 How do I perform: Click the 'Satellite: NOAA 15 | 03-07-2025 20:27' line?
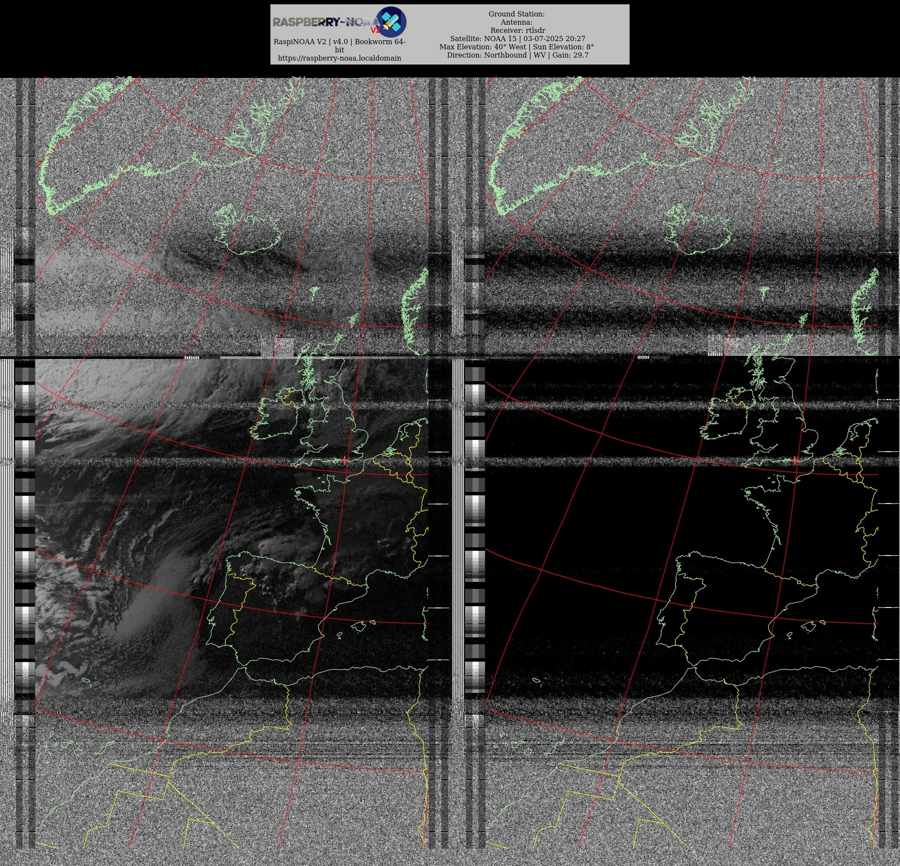click(517, 39)
